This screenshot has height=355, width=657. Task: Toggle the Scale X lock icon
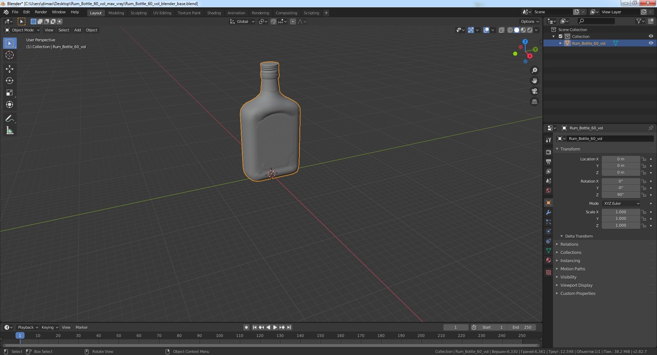(x=644, y=212)
